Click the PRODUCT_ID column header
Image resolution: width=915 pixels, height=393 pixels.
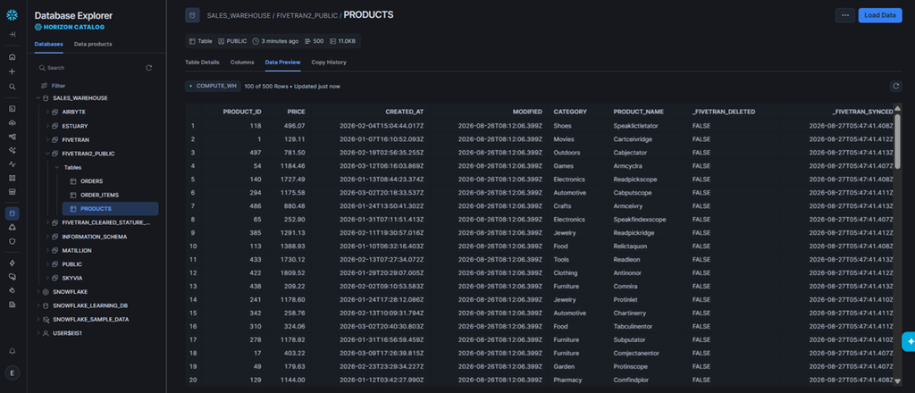[242, 112]
